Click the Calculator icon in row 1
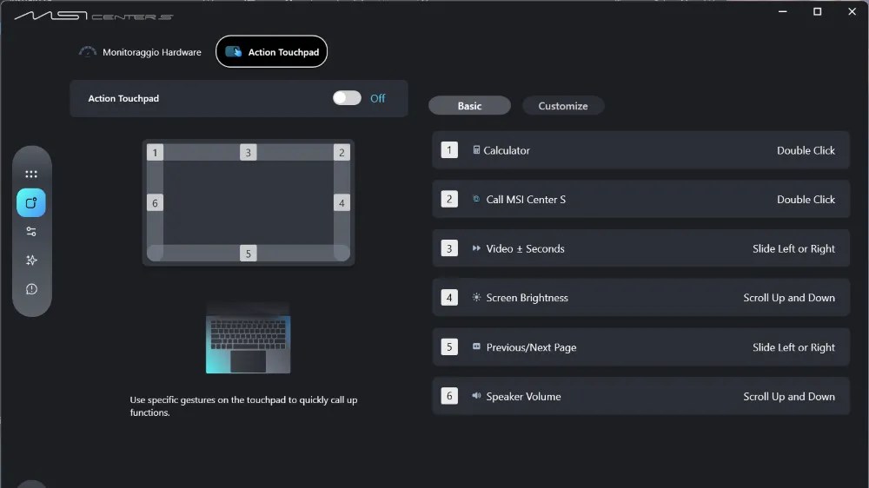 point(476,150)
